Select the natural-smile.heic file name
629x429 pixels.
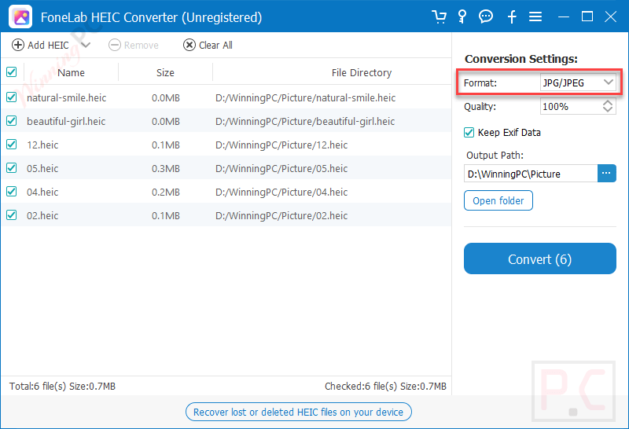67,98
